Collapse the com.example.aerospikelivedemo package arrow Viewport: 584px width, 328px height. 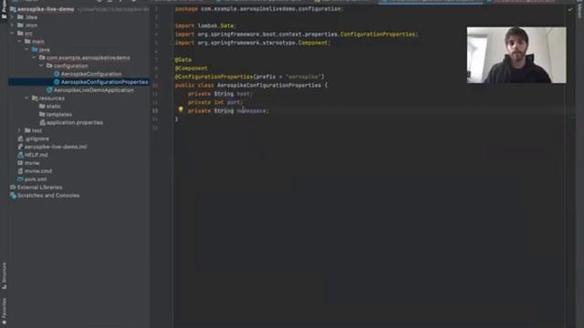coord(35,57)
